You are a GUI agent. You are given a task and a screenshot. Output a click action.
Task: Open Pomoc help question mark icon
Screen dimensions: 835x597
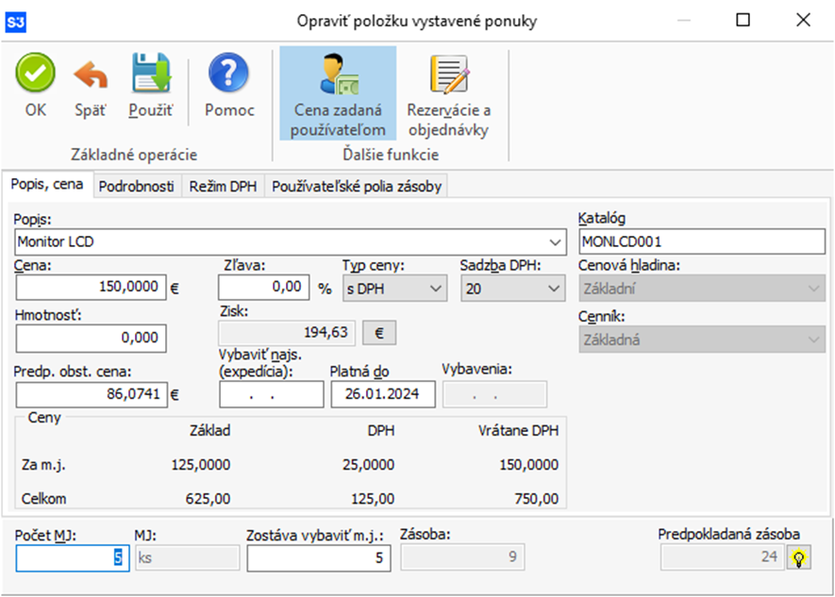[x=229, y=74]
